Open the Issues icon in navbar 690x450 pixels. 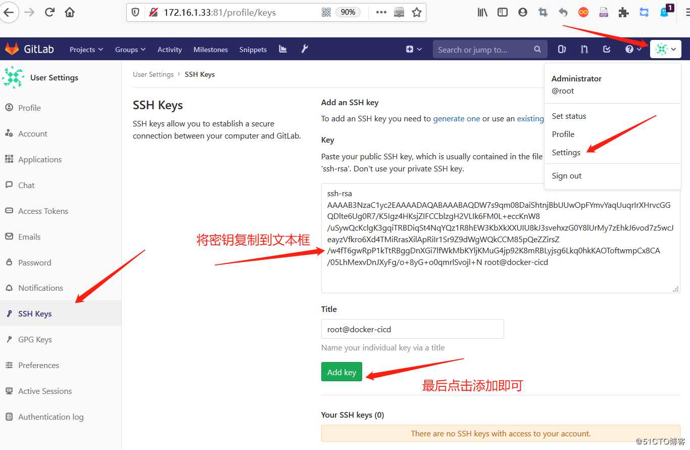coord(562,49)
